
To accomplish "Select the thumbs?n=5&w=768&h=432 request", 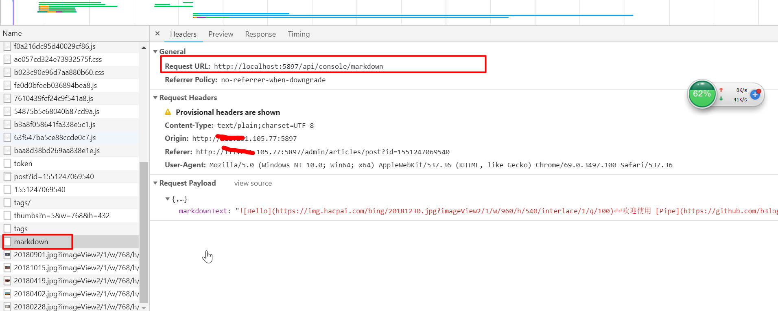I will click(69, 216).
